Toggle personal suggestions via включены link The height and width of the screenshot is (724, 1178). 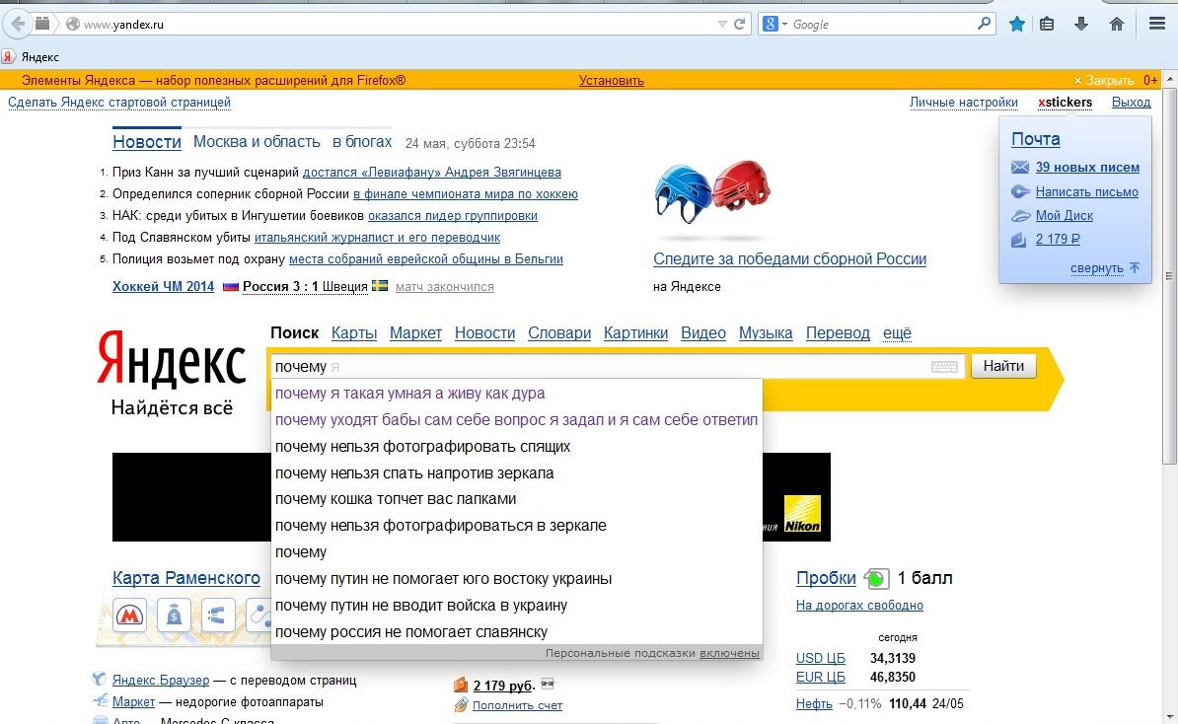point(729,653)
